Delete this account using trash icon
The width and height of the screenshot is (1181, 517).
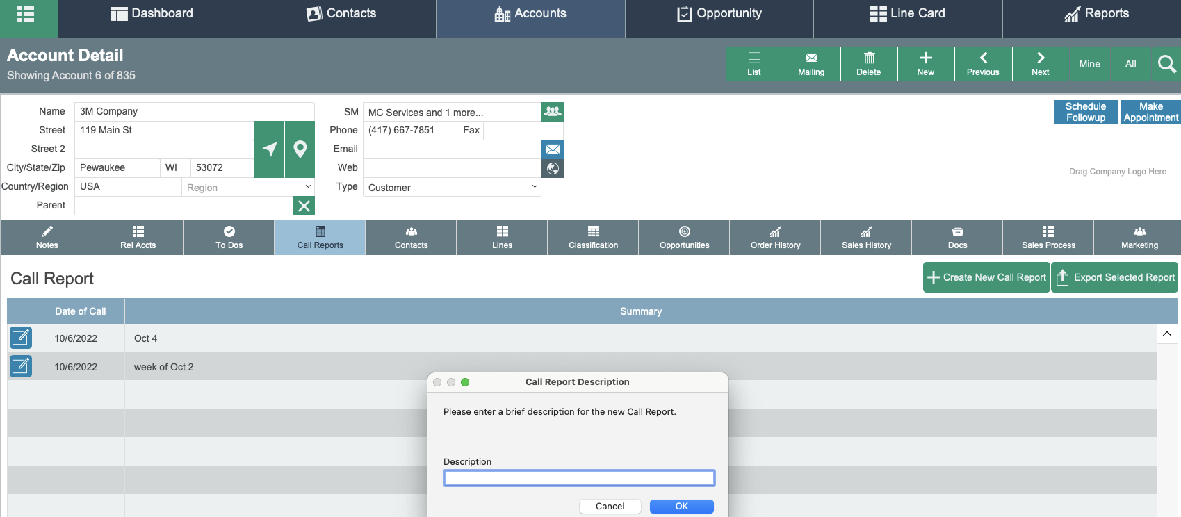869,64
